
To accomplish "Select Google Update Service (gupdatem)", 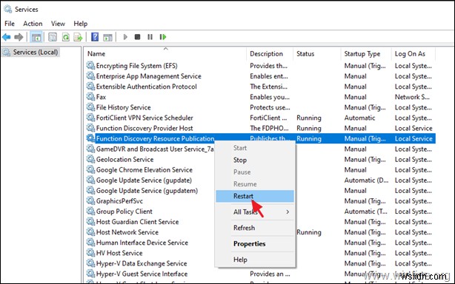I will coord(147,191).
